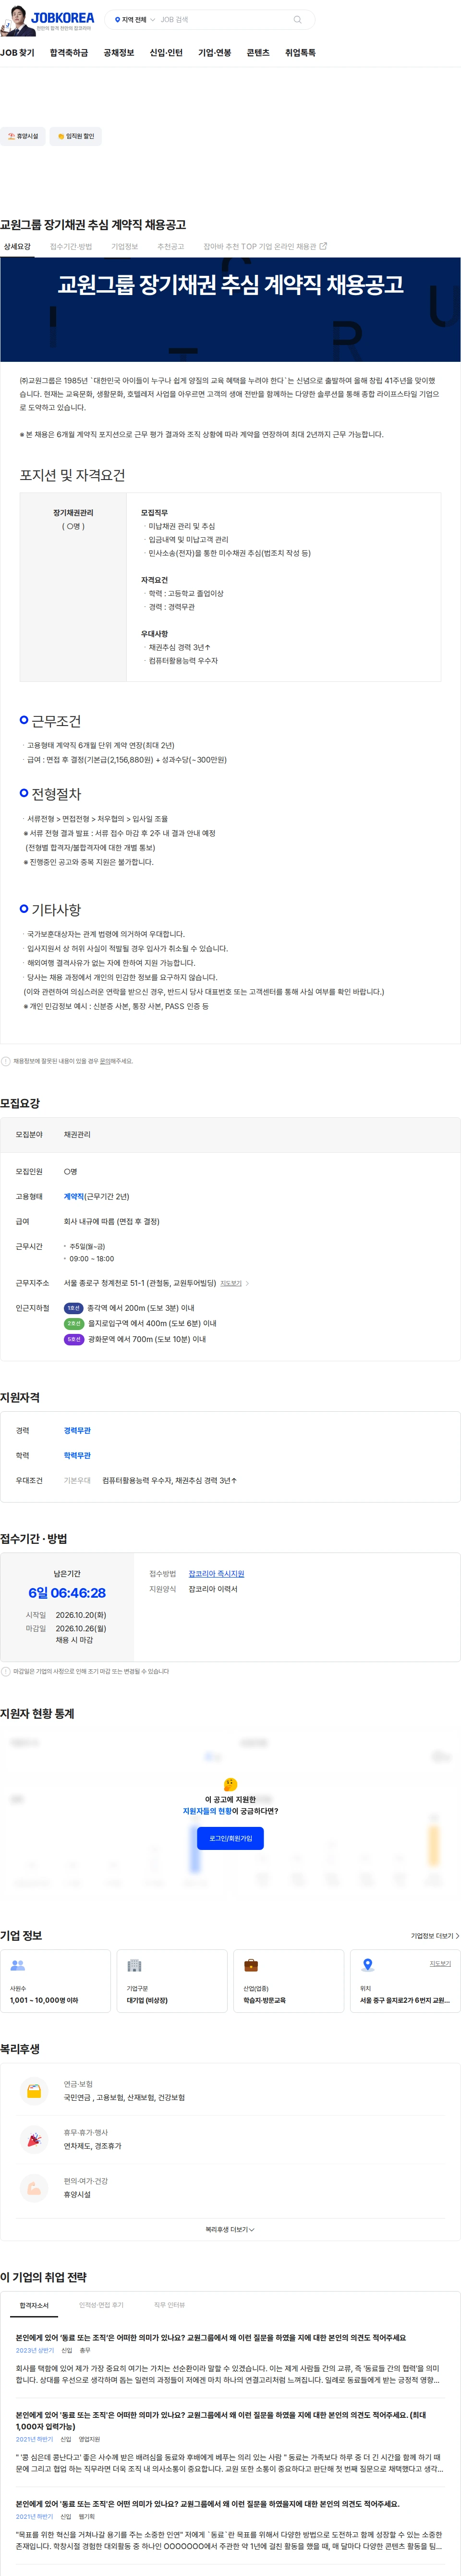Open the 콘텐츠 menu
This screenshot has width=461, height=2576.
click(x=258, y=53)
